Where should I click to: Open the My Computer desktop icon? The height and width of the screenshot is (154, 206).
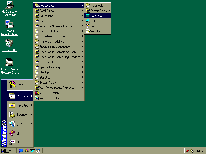10,8
